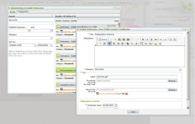
Task: Click Delete button in results toolbar
Action: (x=74, y=21)
